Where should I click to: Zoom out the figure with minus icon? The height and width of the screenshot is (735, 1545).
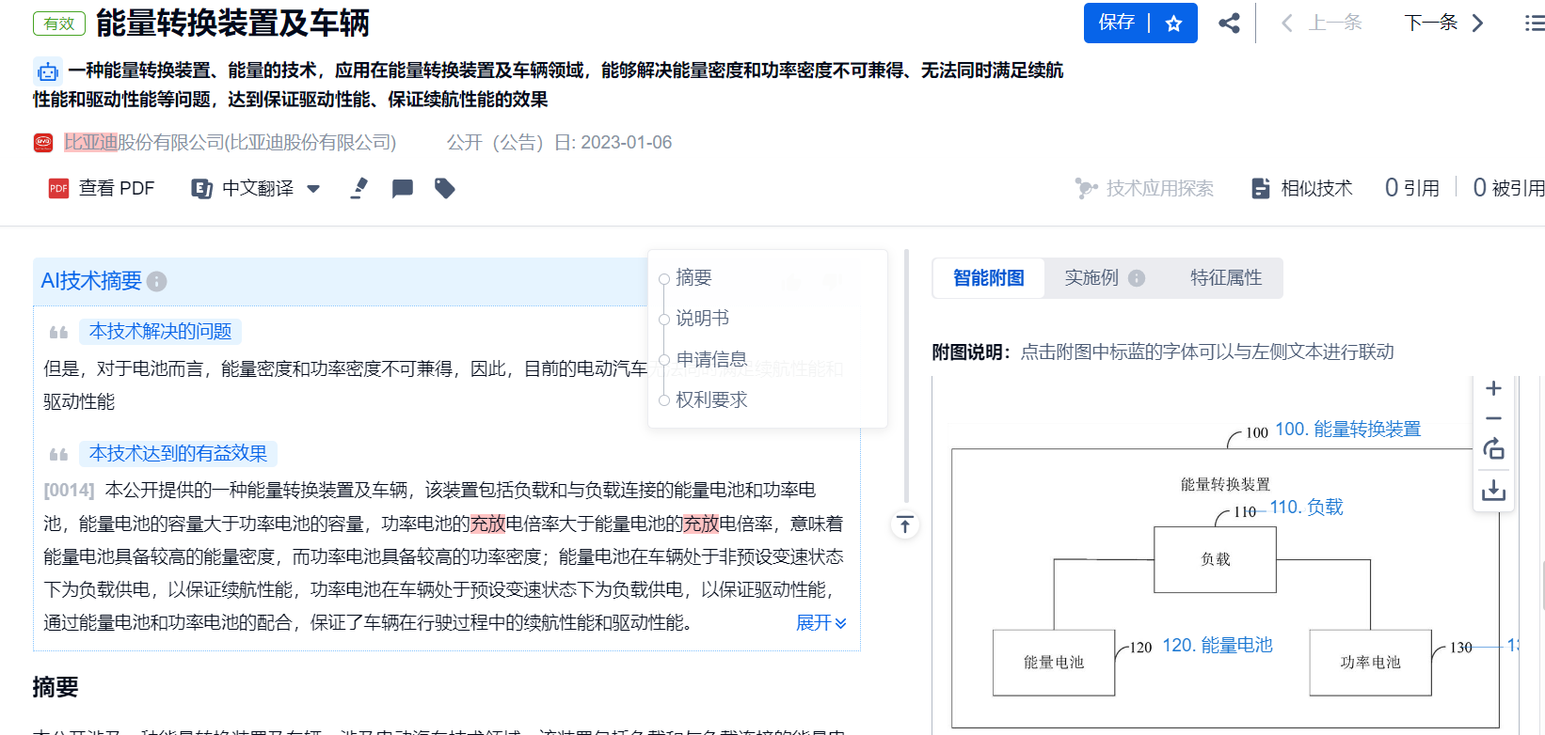click(x=1493, y=418)
